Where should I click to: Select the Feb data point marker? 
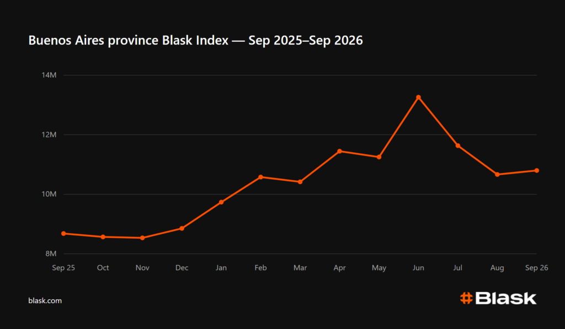coord(261,177)
